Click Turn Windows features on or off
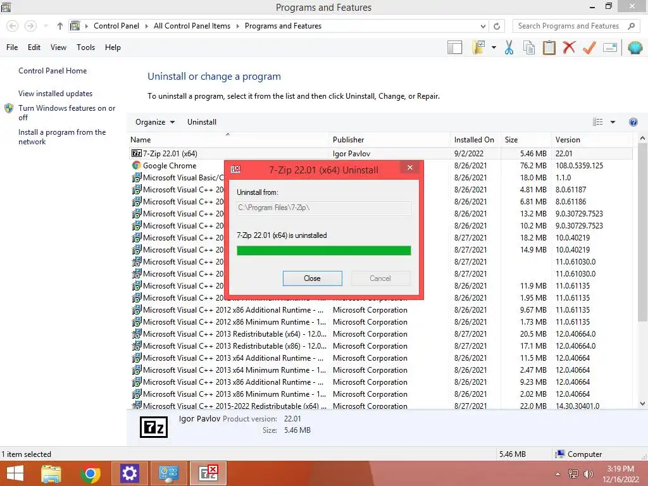Viewport: 648px width, 486px height. [66, 113]
